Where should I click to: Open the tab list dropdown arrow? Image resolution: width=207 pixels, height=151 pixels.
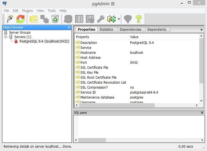tap(201, 30)
